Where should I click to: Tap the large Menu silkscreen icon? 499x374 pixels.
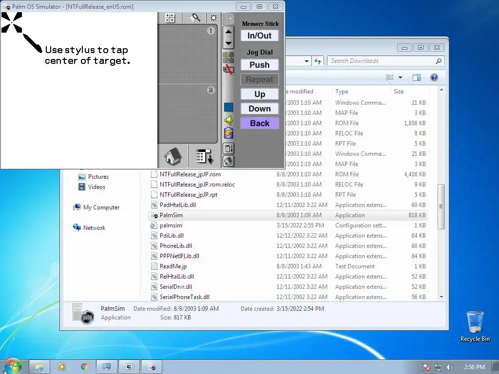pyautogui.click(x=204, y=156)
